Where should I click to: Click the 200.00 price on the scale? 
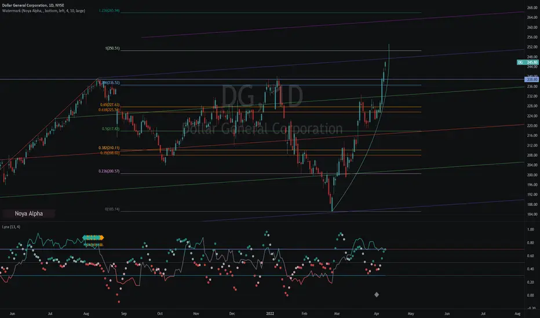532,175
